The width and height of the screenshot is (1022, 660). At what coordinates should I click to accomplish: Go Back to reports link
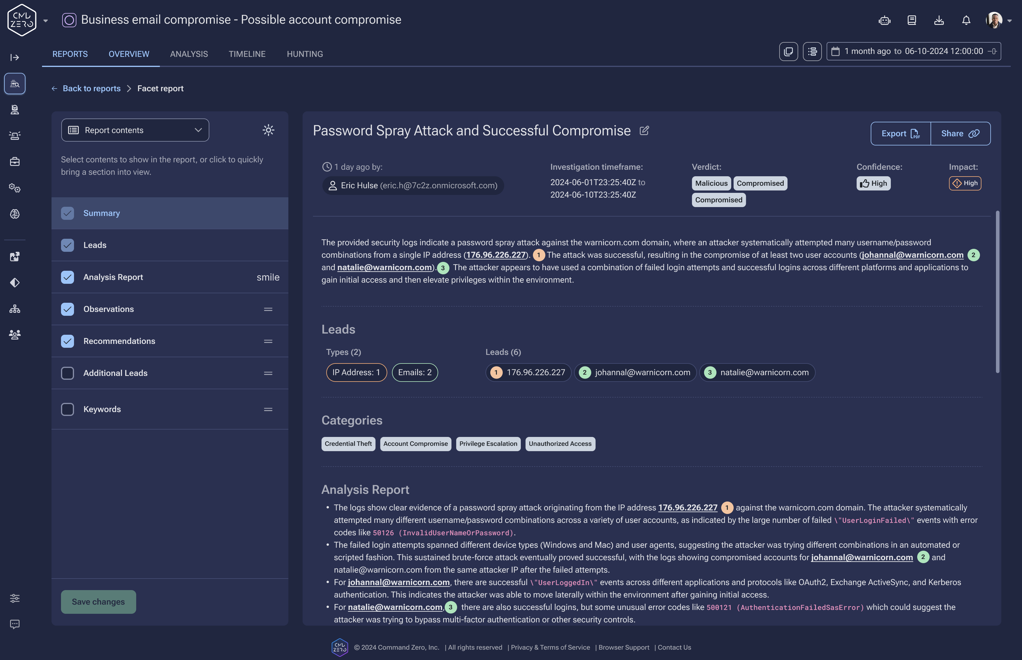point(91,88)
